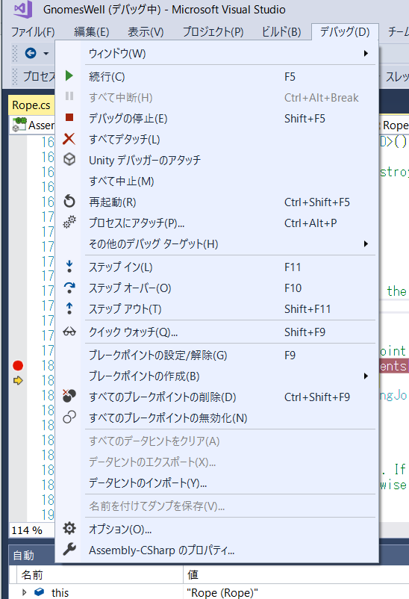
Task: Click the Assembly-CSharp properties wrench icon
Action: (69, 550)
